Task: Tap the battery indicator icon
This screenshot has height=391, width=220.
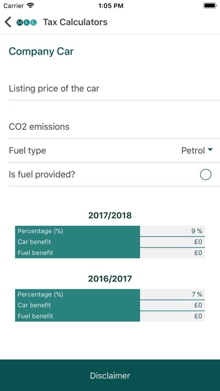Action: pyautogui.click(x=210, y=6)
